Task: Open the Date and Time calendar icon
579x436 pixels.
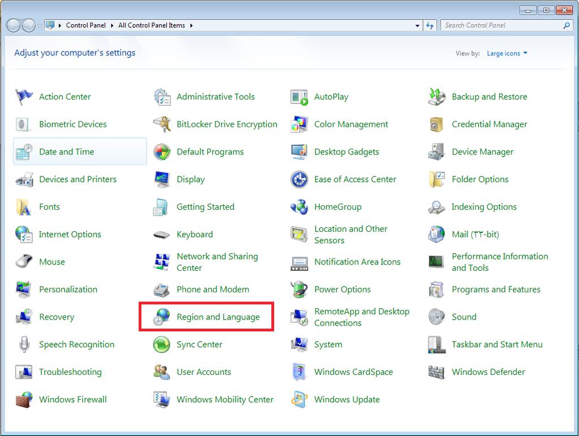Action: point(24,152)
